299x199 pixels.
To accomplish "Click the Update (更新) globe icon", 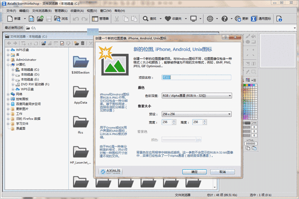I will tap(238, 19).
